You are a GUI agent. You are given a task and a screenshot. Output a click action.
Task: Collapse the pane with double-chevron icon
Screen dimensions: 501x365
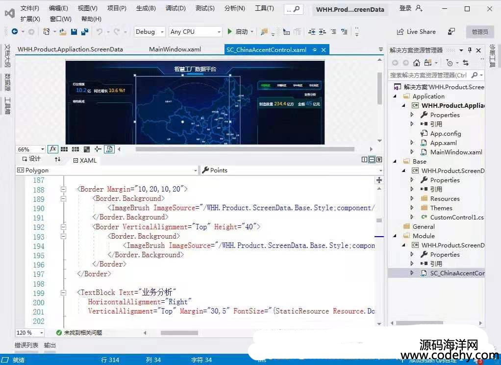379,159
